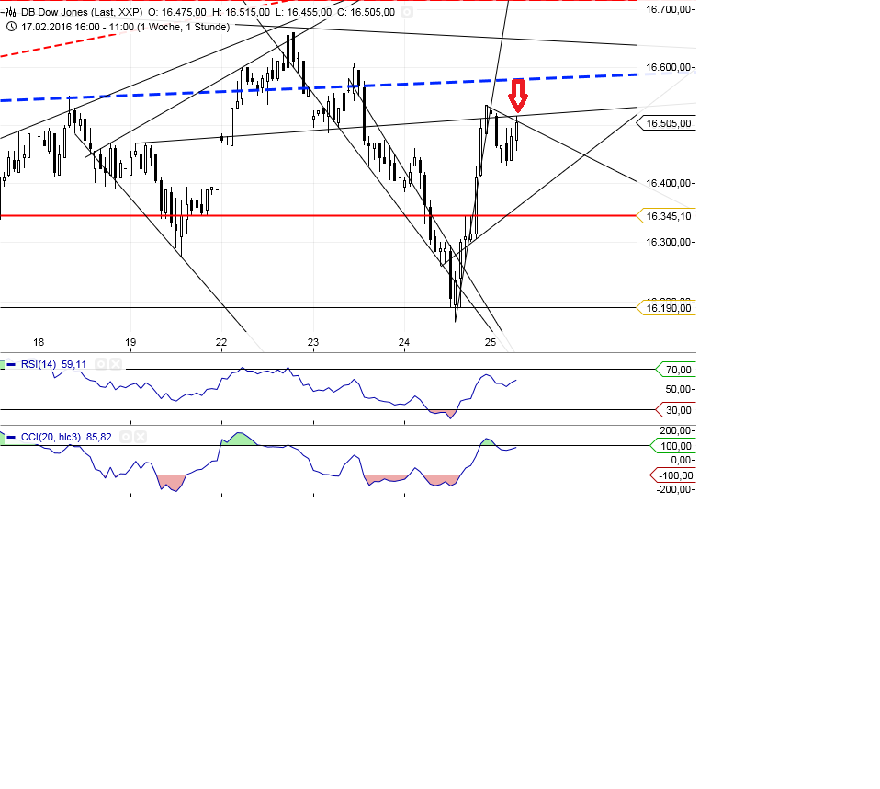Click the CCI line color marker

pyautogui.click(x=10, y=437)
